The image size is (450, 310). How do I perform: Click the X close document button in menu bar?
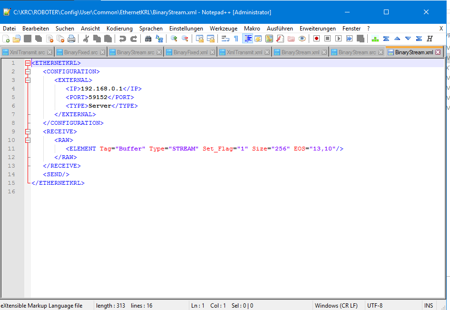(x=441, y=29)
